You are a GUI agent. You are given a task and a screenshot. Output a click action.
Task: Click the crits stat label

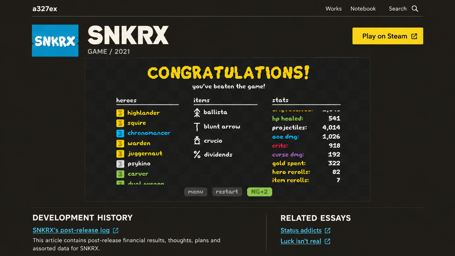tap(280, 146)
